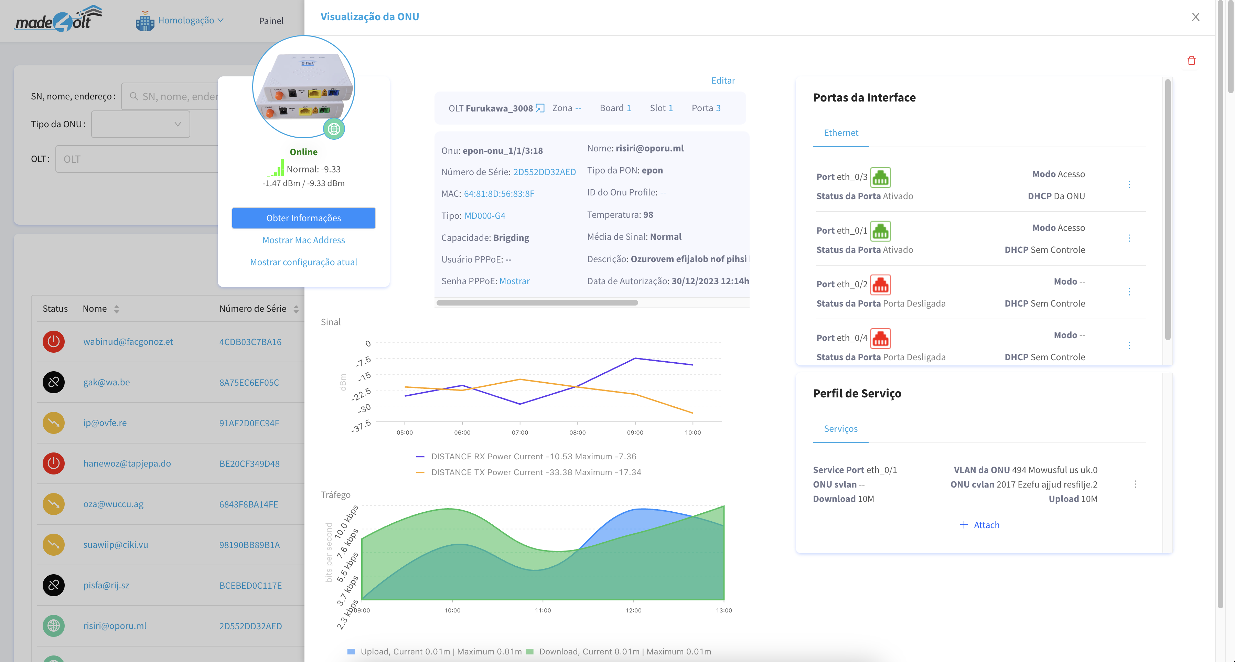Click the green eth_0/3 port icon

(x=880, y=177)
